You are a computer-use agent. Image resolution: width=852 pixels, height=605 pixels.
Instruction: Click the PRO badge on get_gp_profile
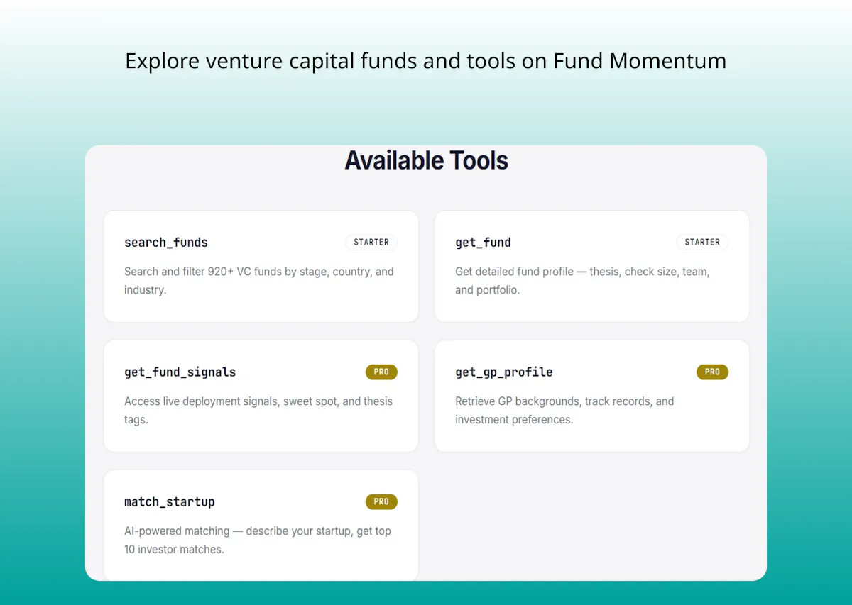712,372
